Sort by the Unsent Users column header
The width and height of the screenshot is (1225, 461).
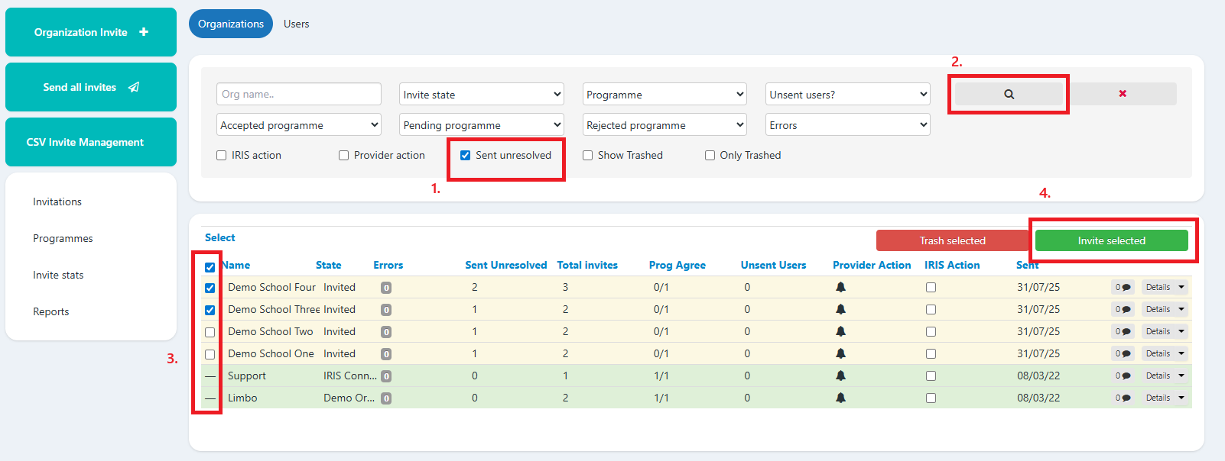point(774,265)
